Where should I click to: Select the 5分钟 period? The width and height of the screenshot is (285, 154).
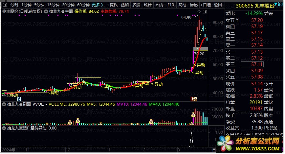tap(39, 5)
